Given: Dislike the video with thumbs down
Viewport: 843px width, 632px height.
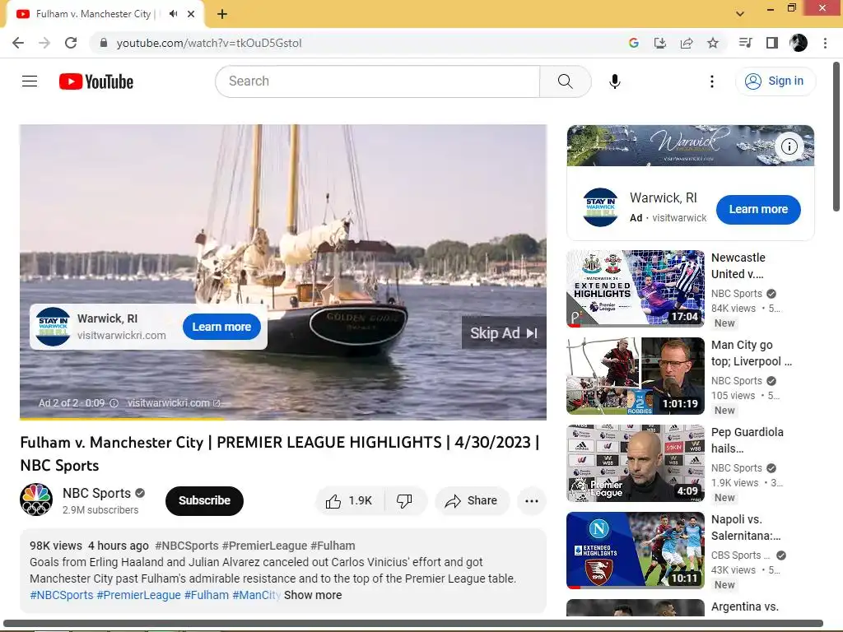Looking at the screenshot, I should (404, 501).
